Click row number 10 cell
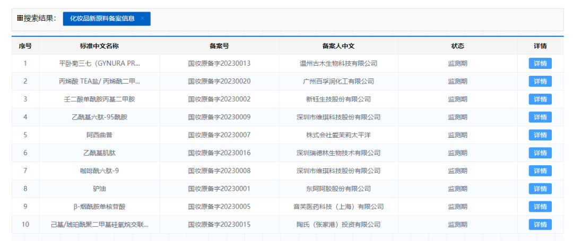573x241 pixels. click(x=25, y=225)
